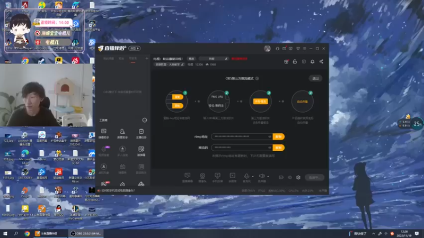Viewport: 424px width, 238px height.
Task: Select 123.jpg file on desktop
Action: coord(8,138)
